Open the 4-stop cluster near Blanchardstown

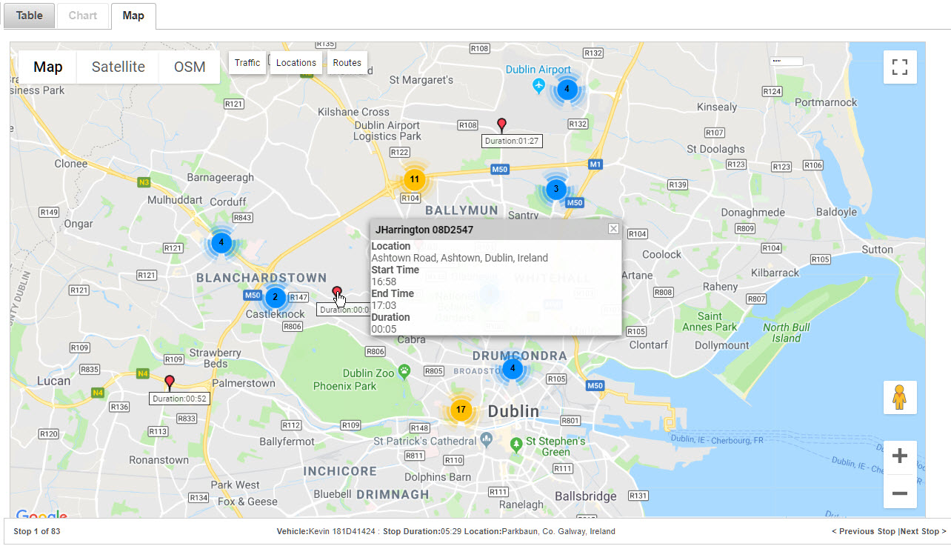click(x=221, y=242)
